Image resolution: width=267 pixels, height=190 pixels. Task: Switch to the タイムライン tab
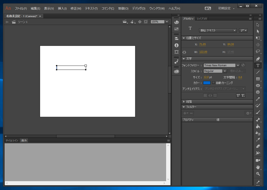click(12, 141)
